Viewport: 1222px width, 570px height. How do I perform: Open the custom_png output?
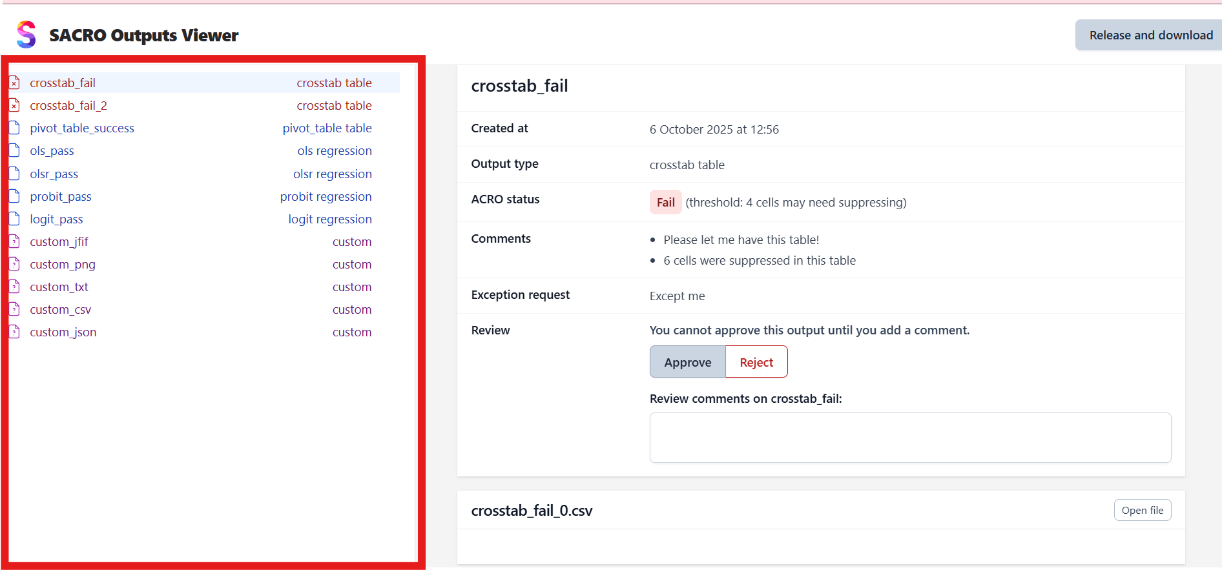coord(63,264)
